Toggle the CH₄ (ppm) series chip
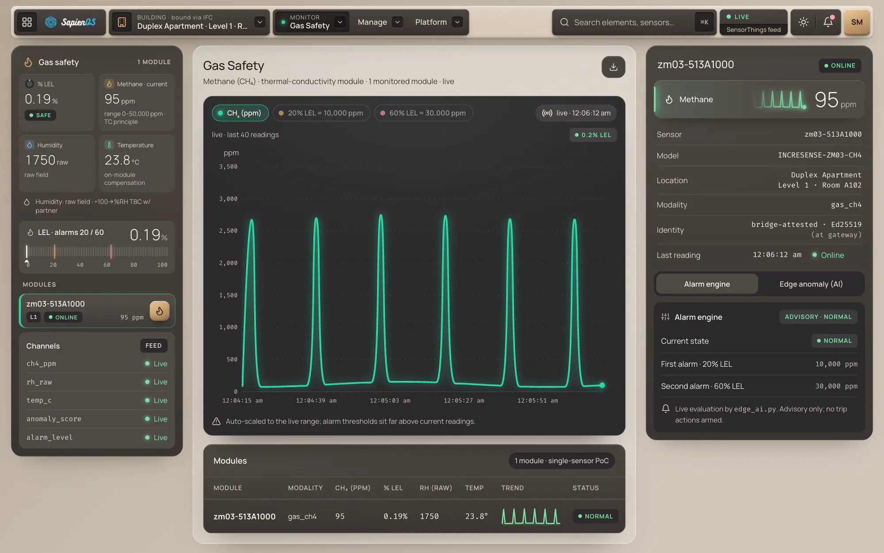 tap(240, 113)
